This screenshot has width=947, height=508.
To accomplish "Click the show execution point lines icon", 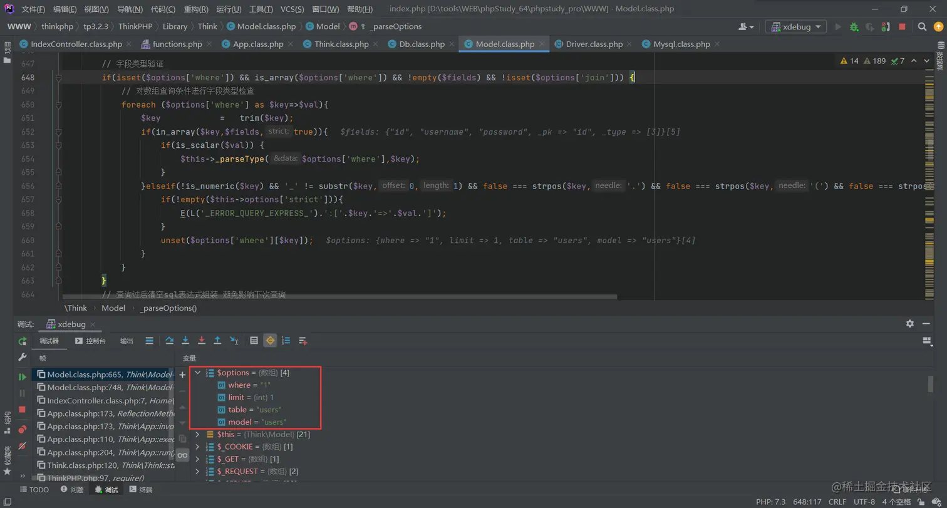I will (149, 341).
